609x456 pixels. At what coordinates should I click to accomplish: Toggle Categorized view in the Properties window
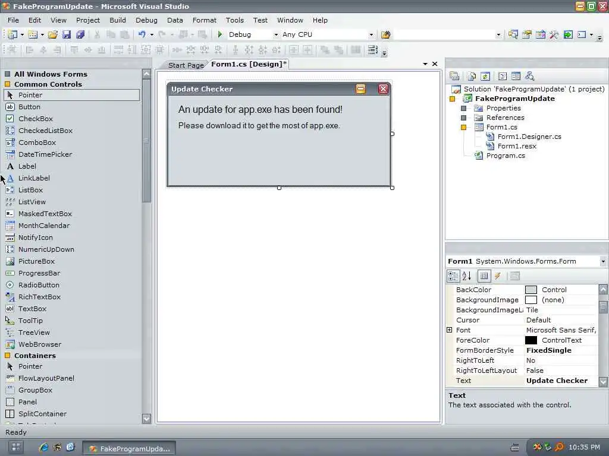coord(453,276)
